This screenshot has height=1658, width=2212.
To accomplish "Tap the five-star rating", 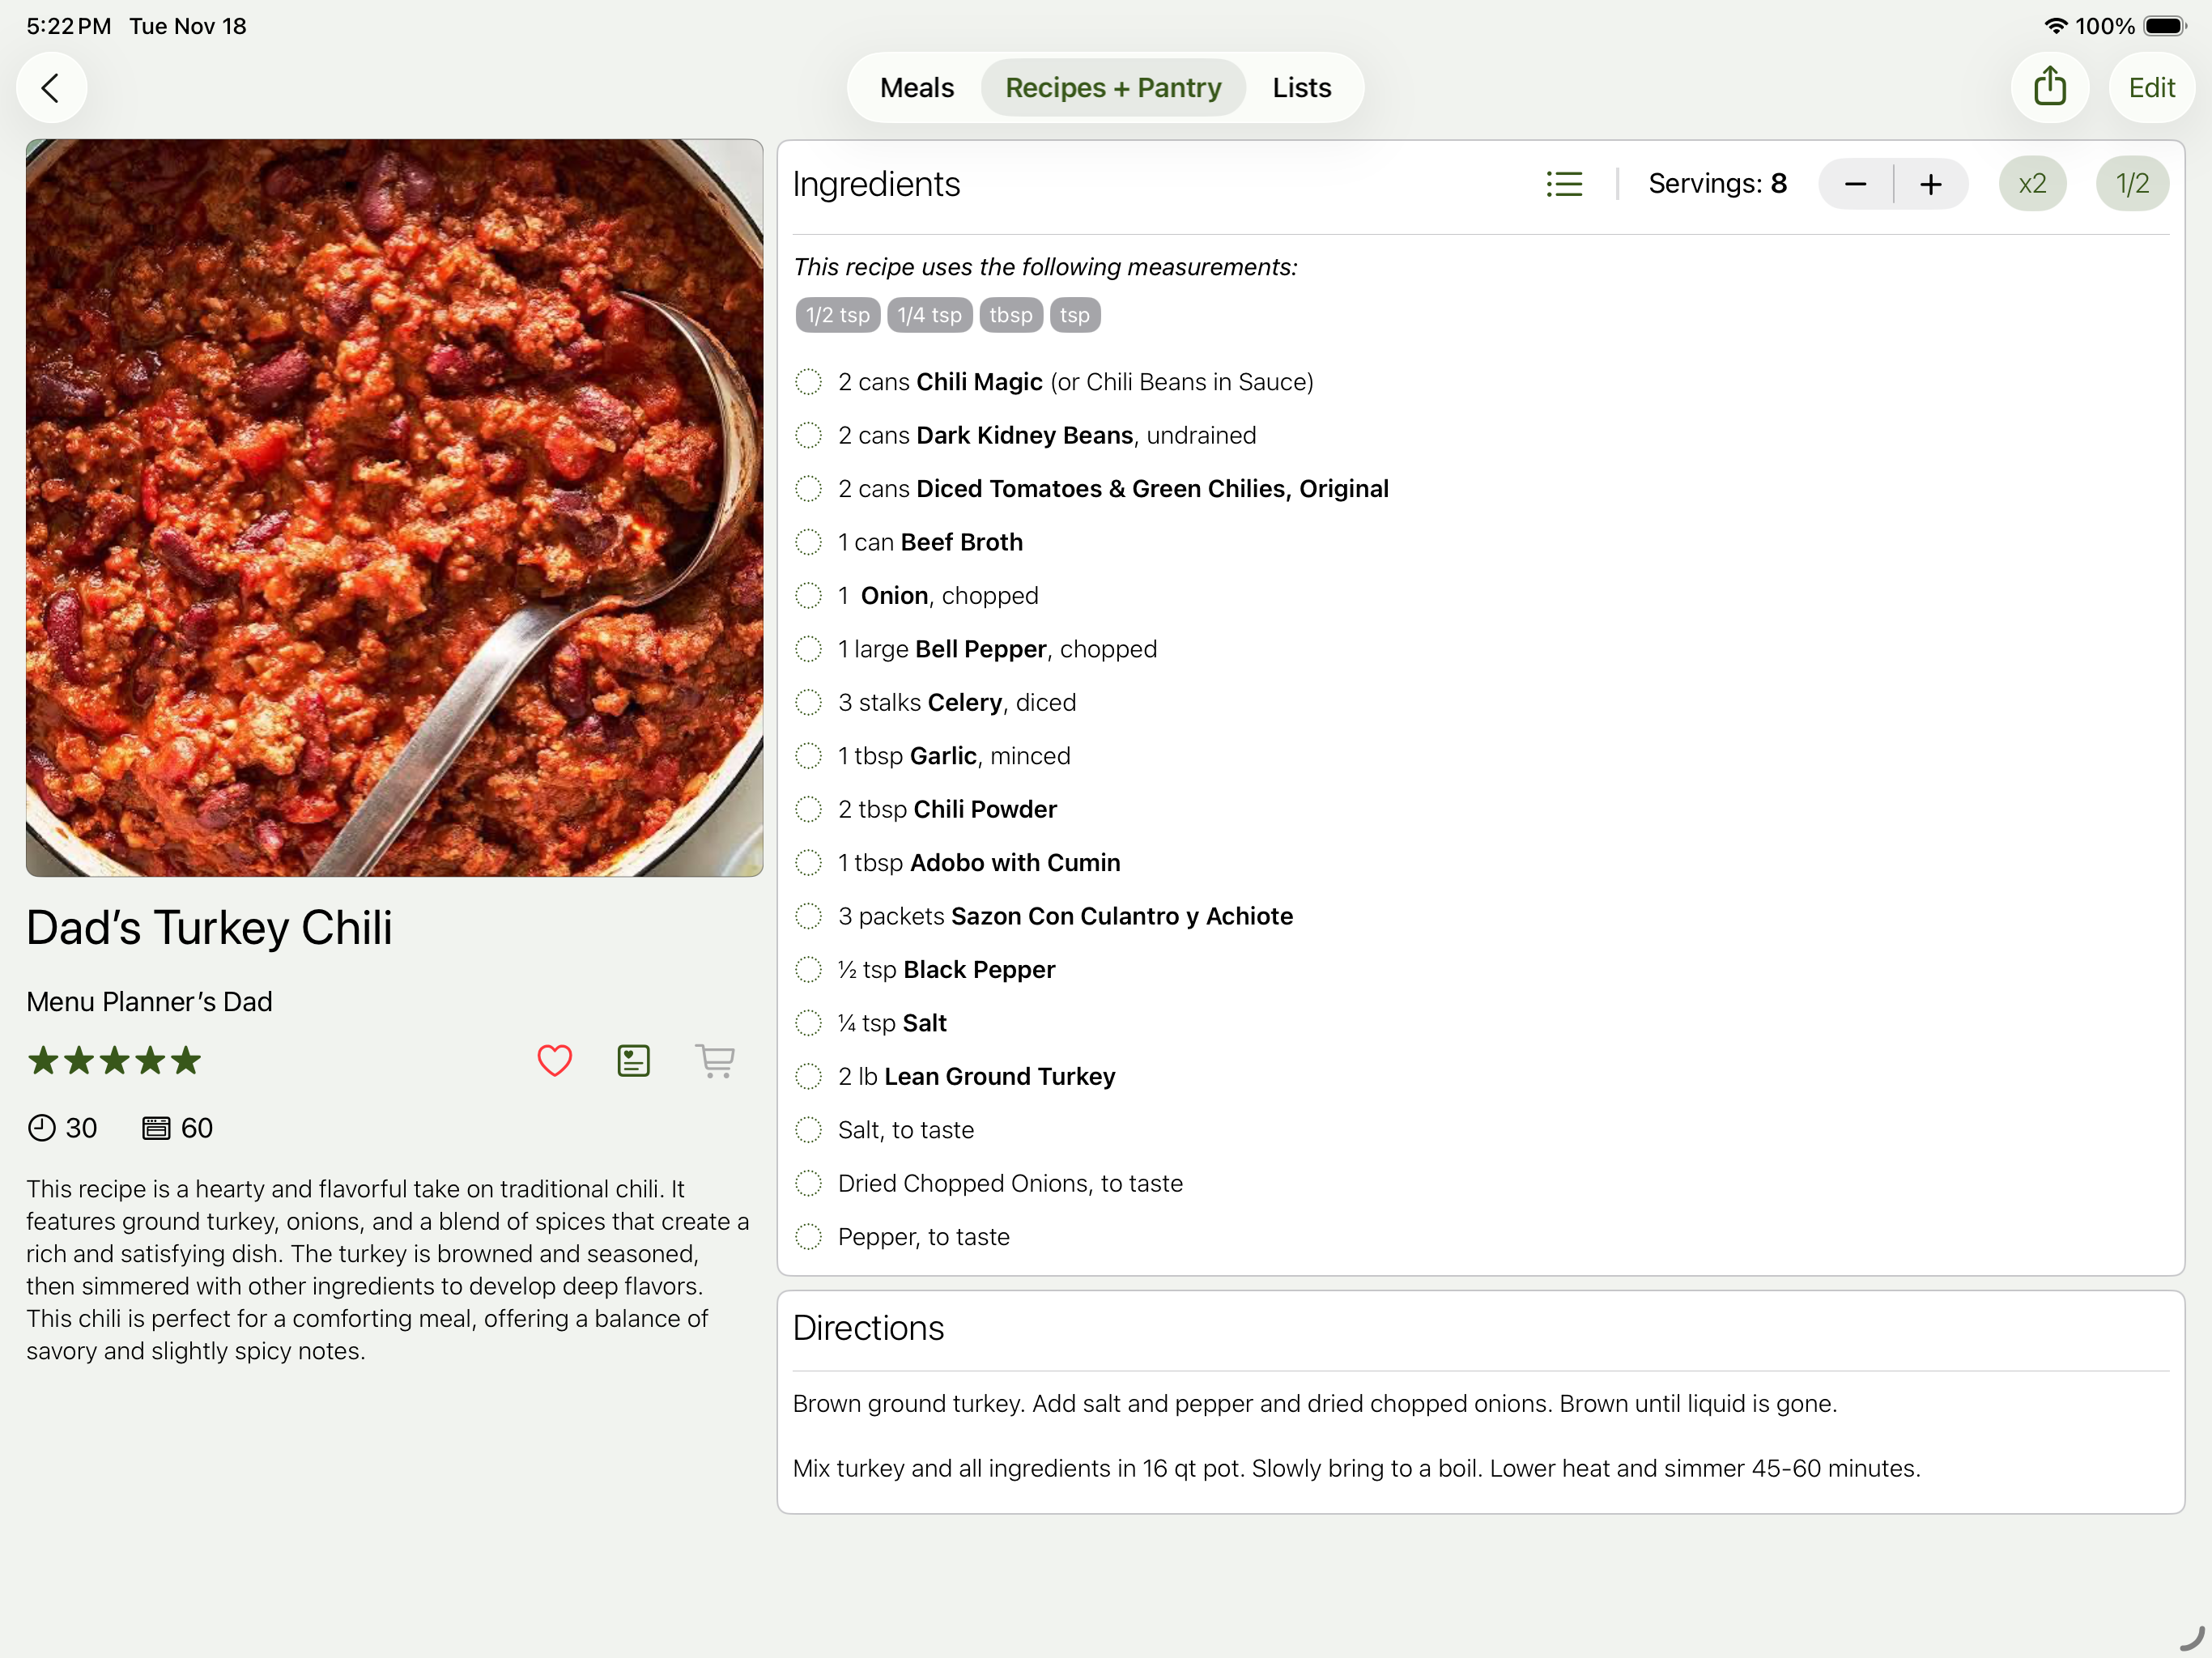I will [x=114, y=1060].
